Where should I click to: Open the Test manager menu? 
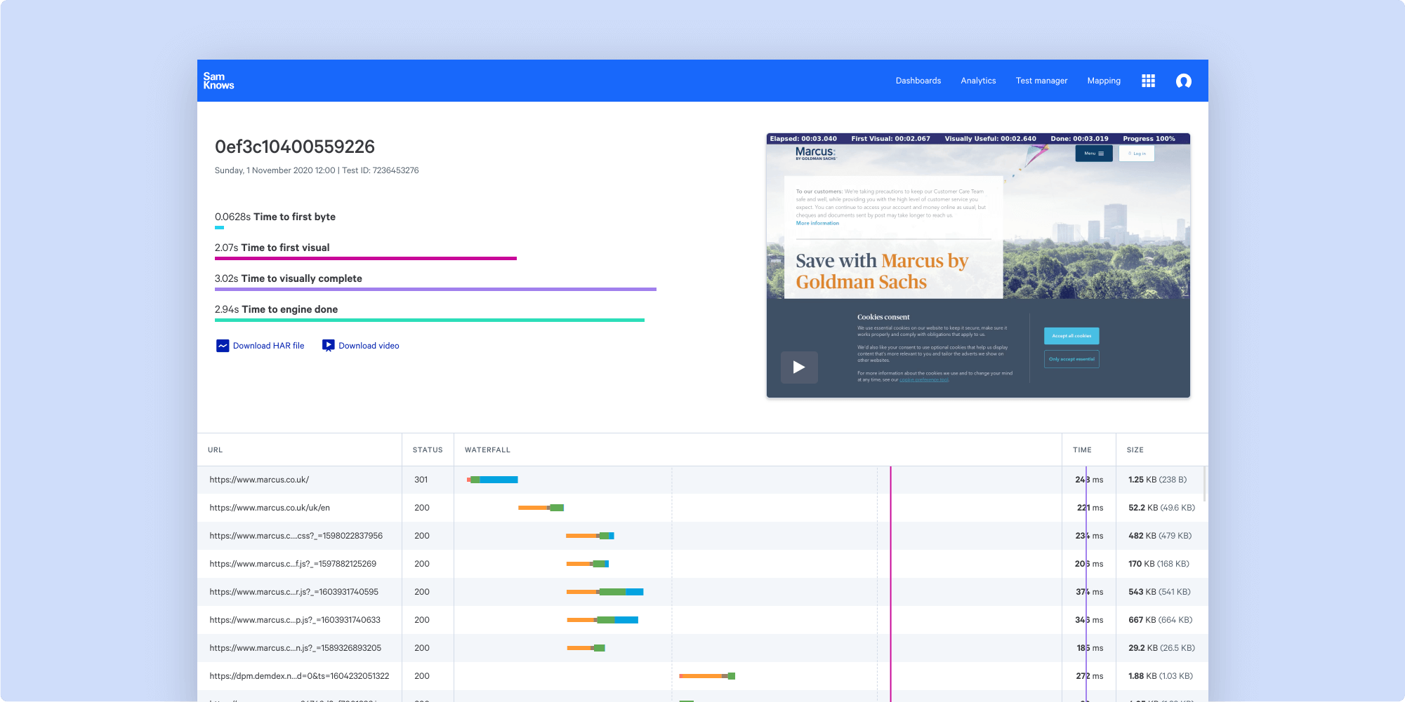coord(1041,81)
